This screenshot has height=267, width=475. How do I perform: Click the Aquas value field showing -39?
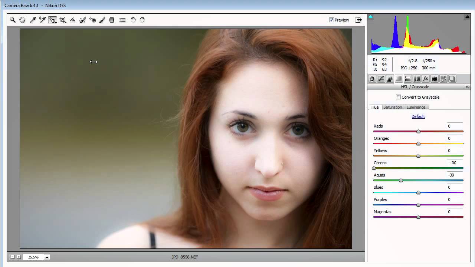455,175
